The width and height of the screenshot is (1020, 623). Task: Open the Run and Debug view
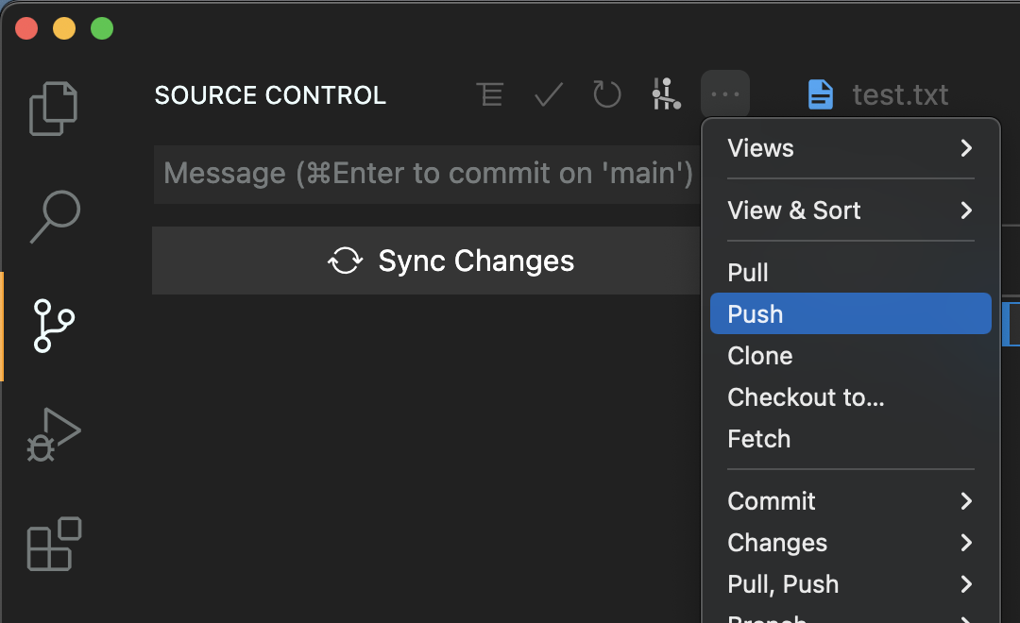[x=54, y=435]
